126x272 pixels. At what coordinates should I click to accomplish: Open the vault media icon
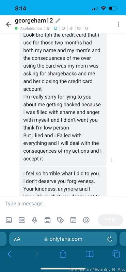point(47,220)
